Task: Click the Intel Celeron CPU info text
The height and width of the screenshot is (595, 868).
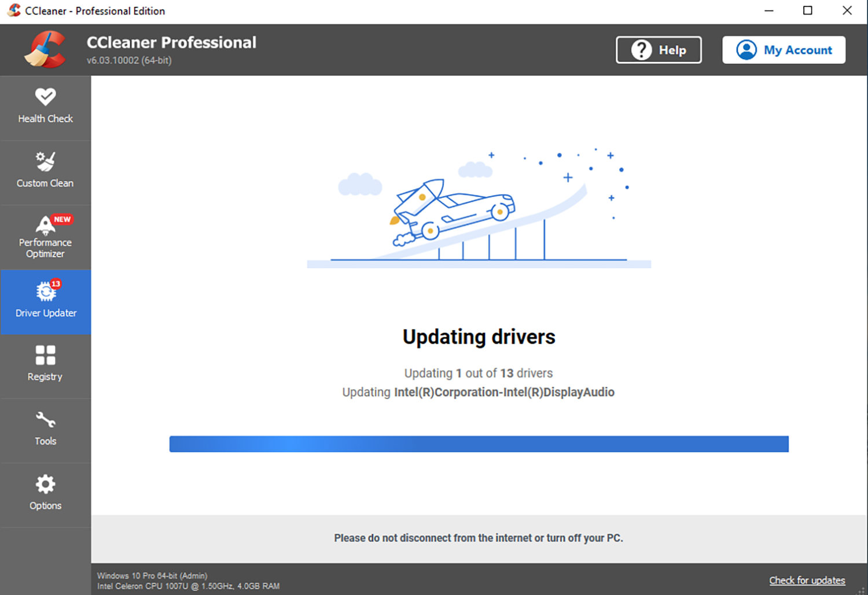Action: point(188,586)
